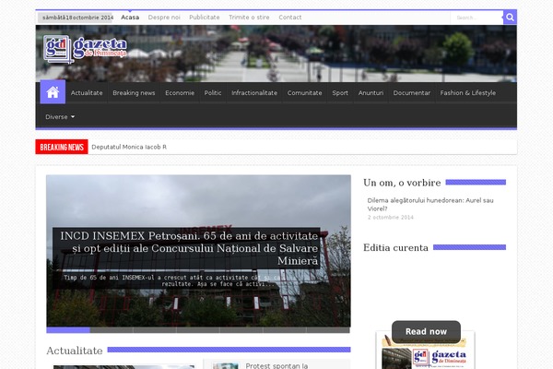Image resolution: width=553 pixels, height=369 pixels.
Task: Click the Editia curenta heading
Action: 395,247
